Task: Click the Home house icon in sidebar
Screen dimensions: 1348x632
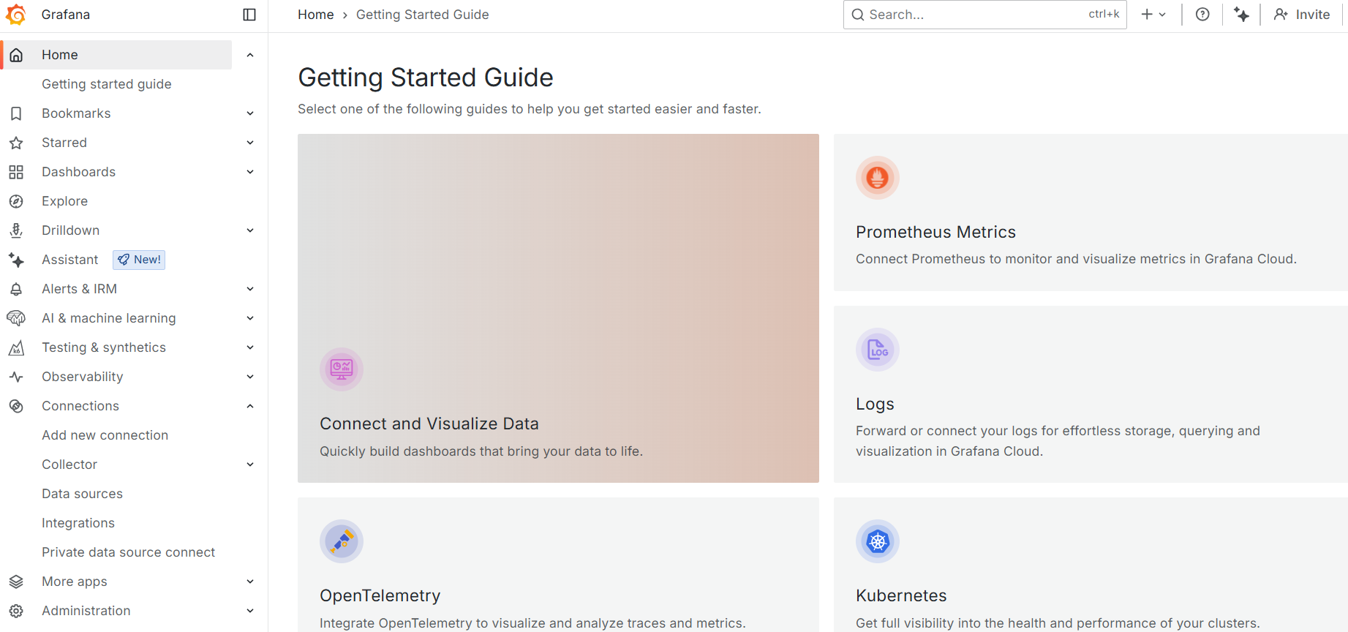Action: [x=16, y=55]
